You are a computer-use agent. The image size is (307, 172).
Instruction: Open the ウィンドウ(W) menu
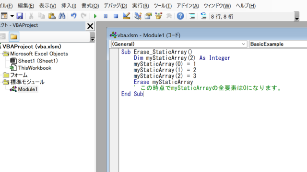tap(217, 6)
